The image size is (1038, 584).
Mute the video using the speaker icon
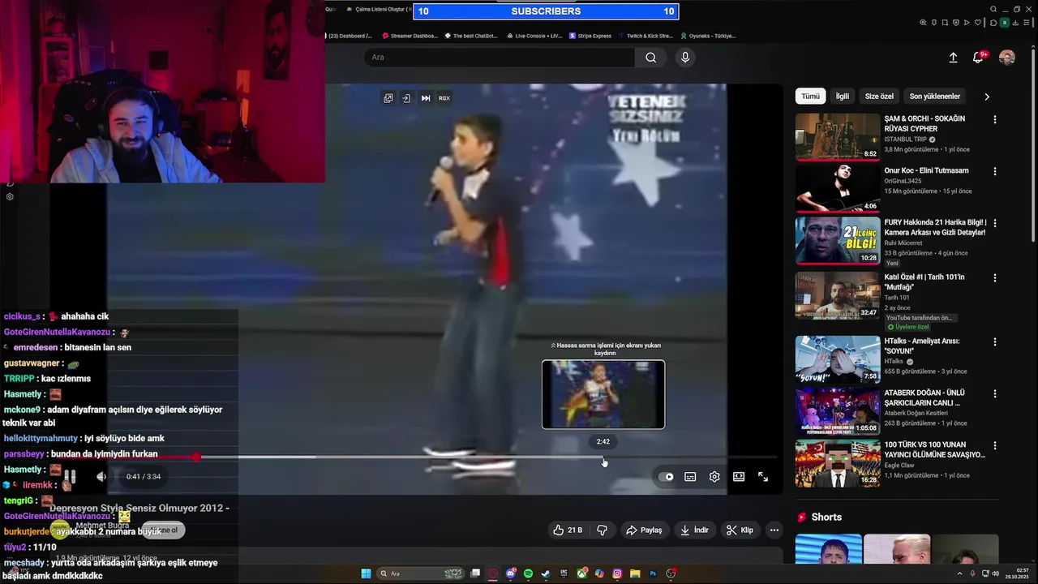(x=101, y=477)
